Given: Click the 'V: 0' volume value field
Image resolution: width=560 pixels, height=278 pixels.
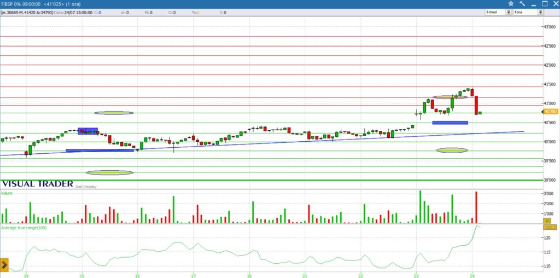Looking at the screenshot, I should 222,13.
